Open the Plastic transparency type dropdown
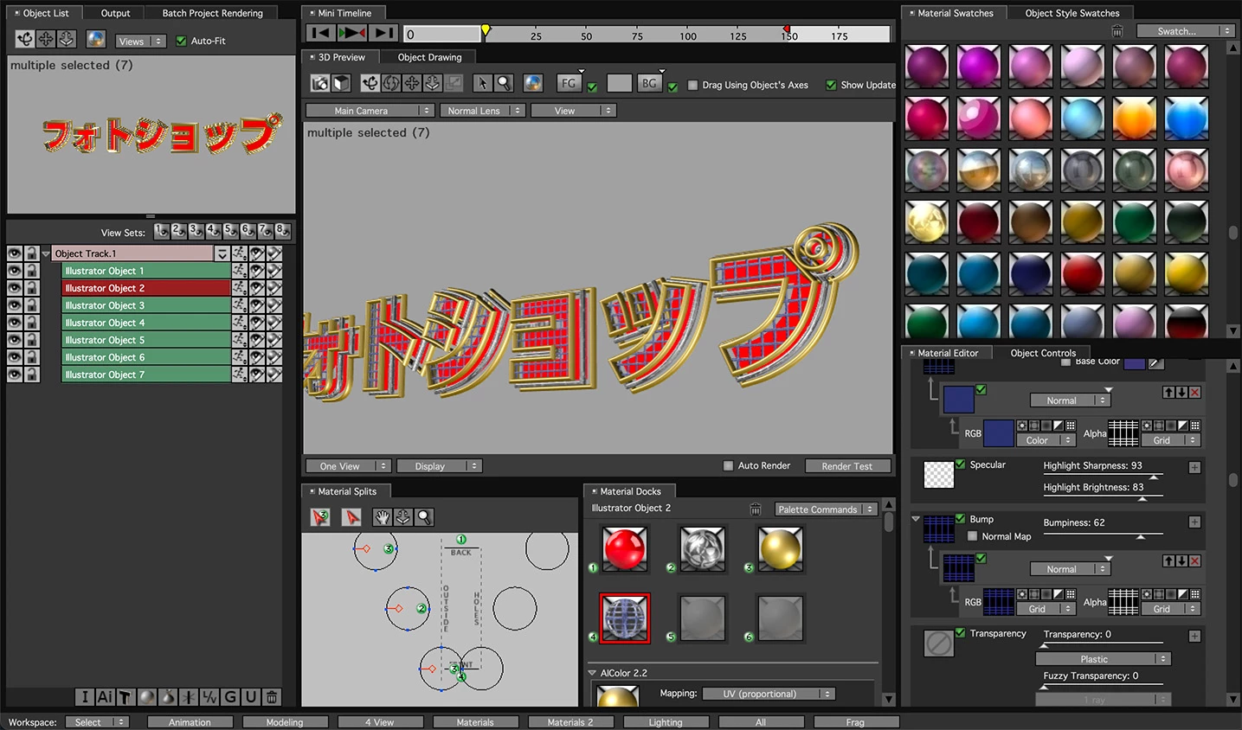This screenshot has height=730, width=1242. [1103, 659]
